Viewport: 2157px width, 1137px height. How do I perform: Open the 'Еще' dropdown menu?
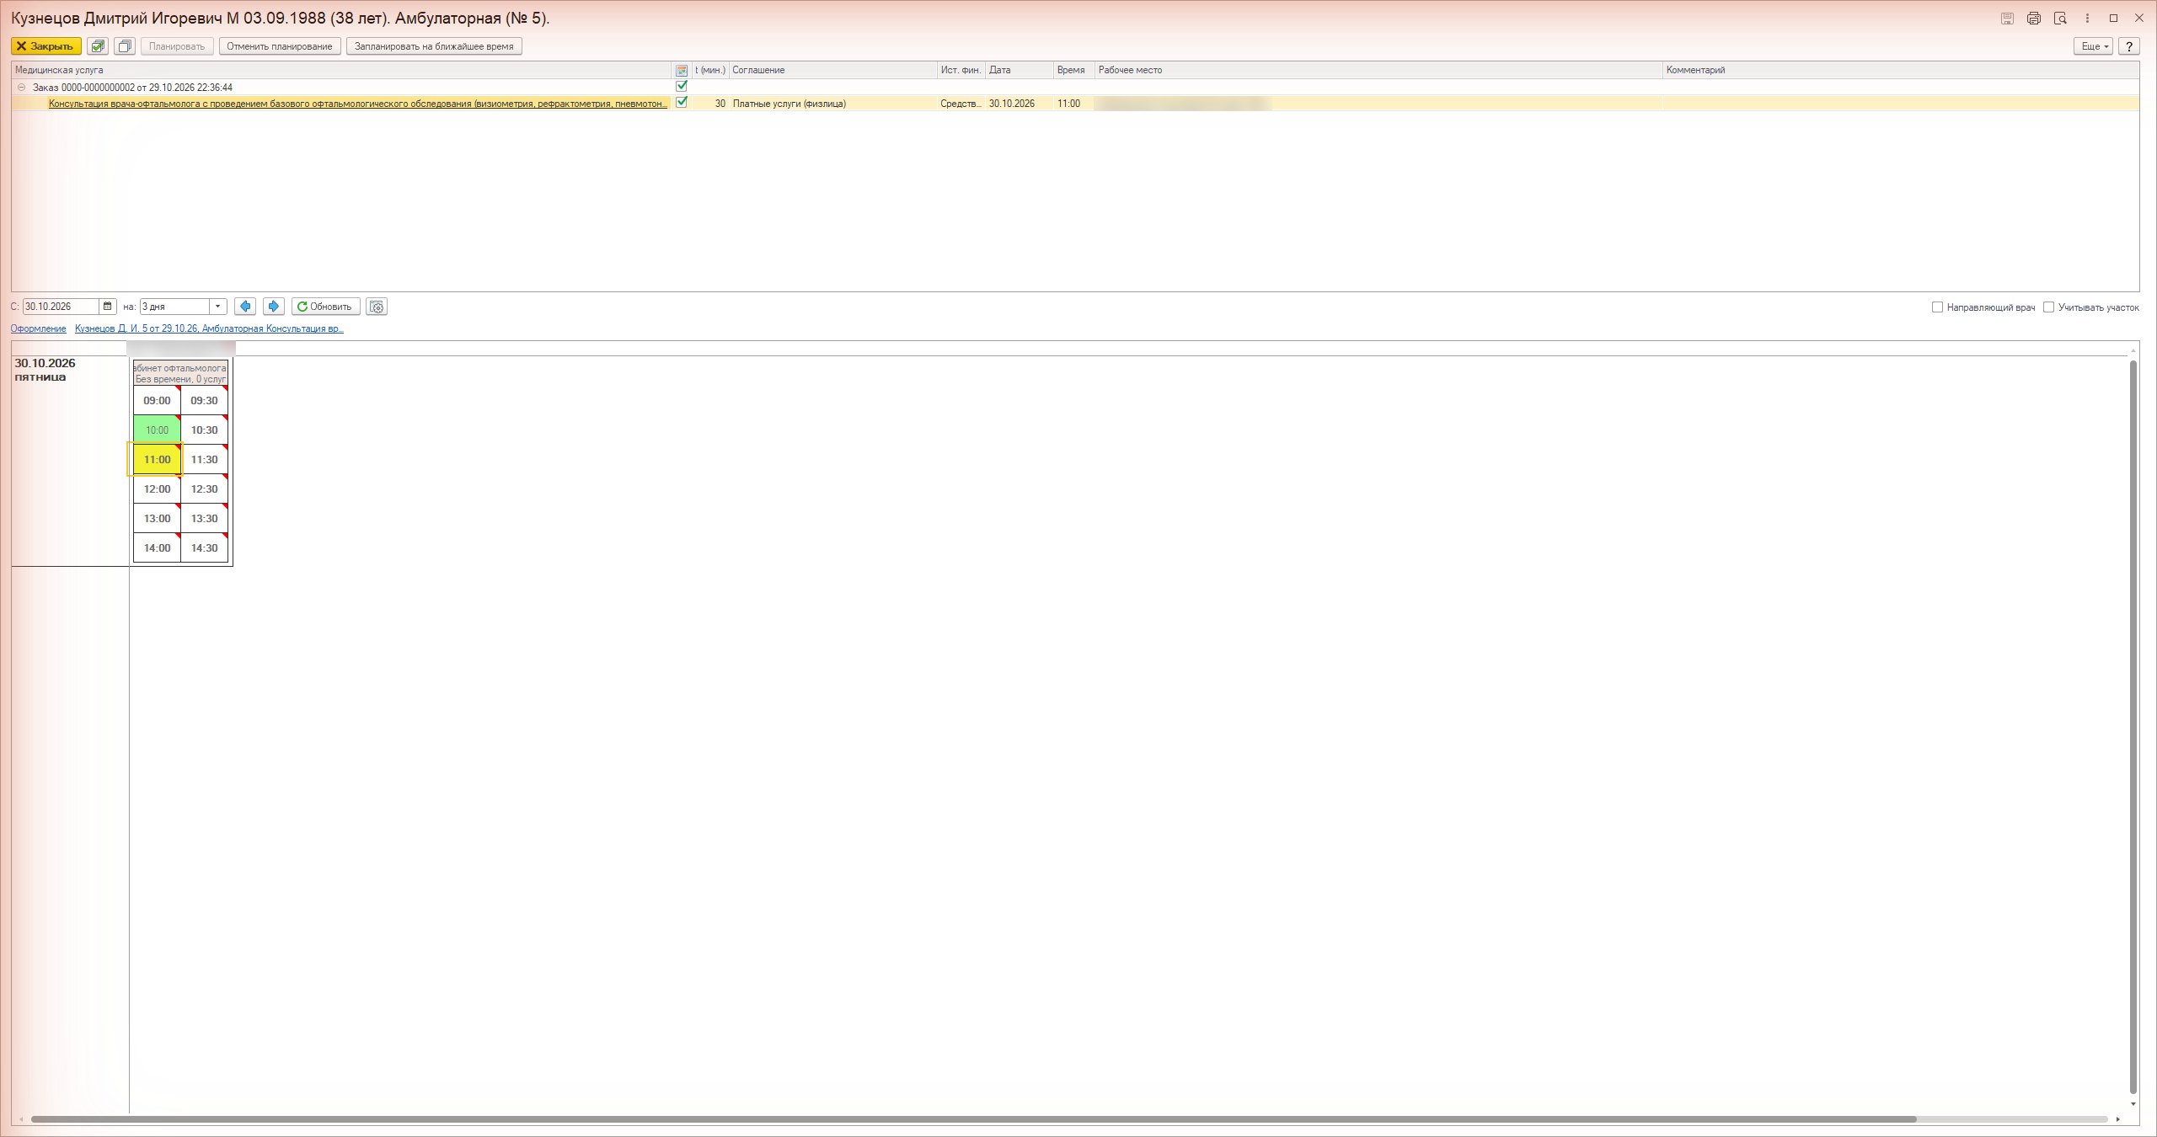2093,46
